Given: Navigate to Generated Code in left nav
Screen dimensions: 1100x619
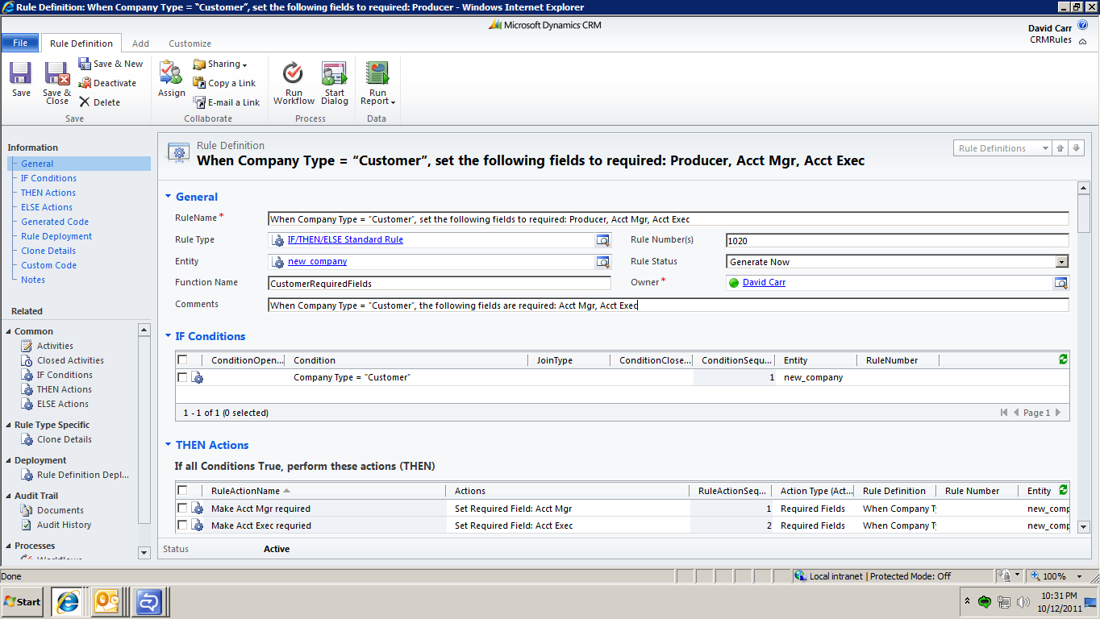Looking at the screenshot, I should pos(55,222).
